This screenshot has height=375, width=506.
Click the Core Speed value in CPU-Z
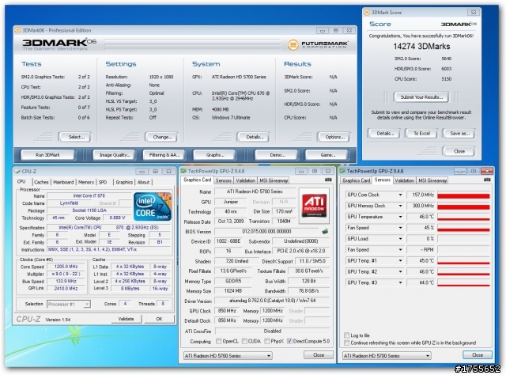(66, 267)
